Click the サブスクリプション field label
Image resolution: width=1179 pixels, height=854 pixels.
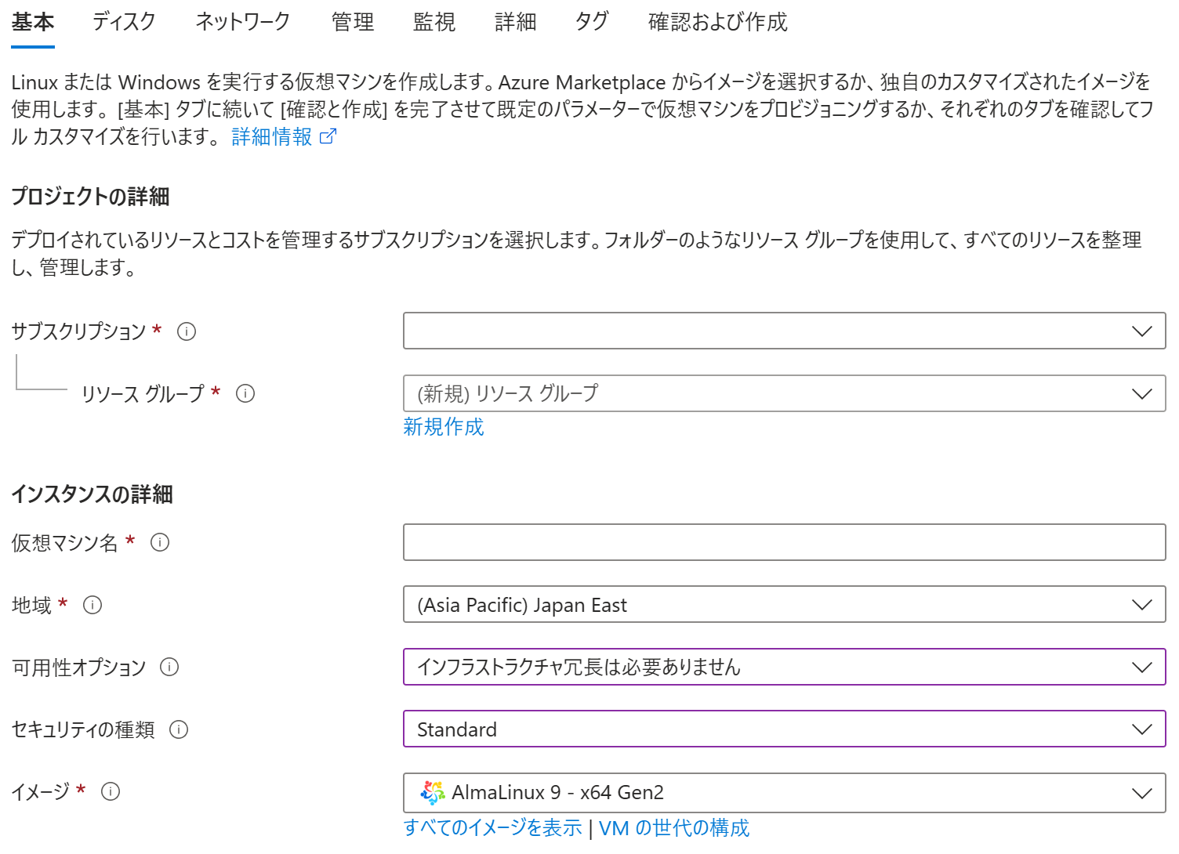tap(78, 331)
